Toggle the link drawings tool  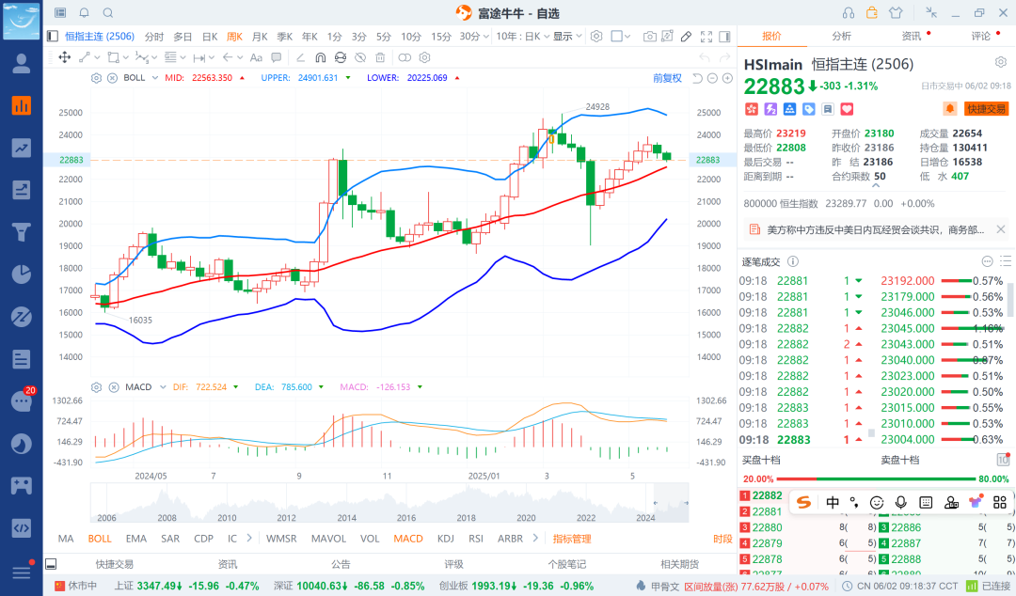pyautogui.click(x=405, y=57)
